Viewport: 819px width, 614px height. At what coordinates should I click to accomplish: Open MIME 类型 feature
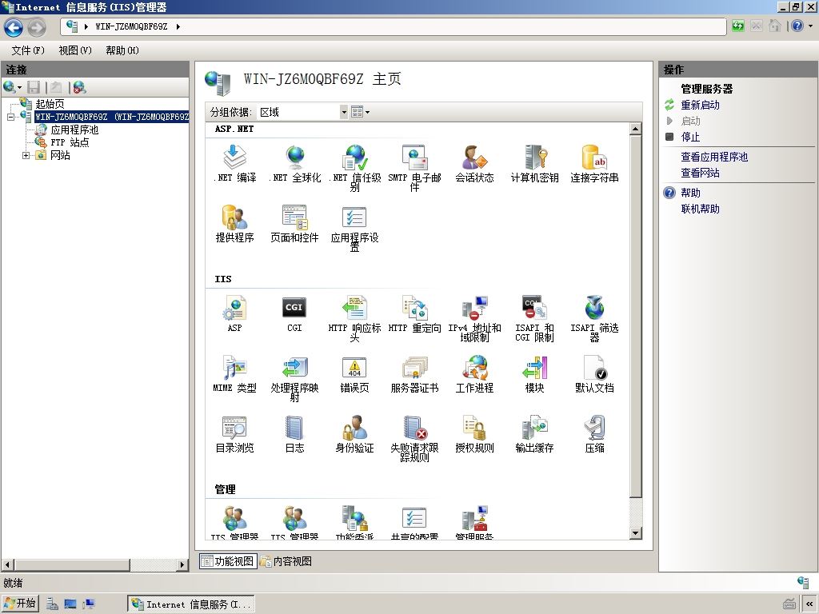tap(234, 374)
